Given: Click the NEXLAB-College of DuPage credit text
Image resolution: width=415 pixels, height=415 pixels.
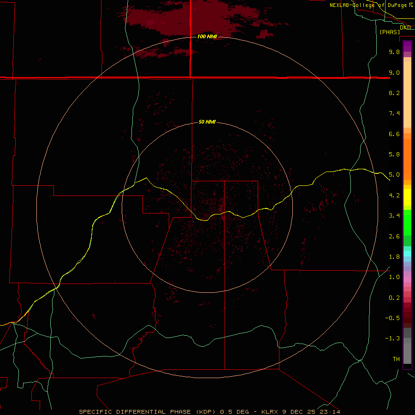Looking at the screenshot, I should click(368, 5).
